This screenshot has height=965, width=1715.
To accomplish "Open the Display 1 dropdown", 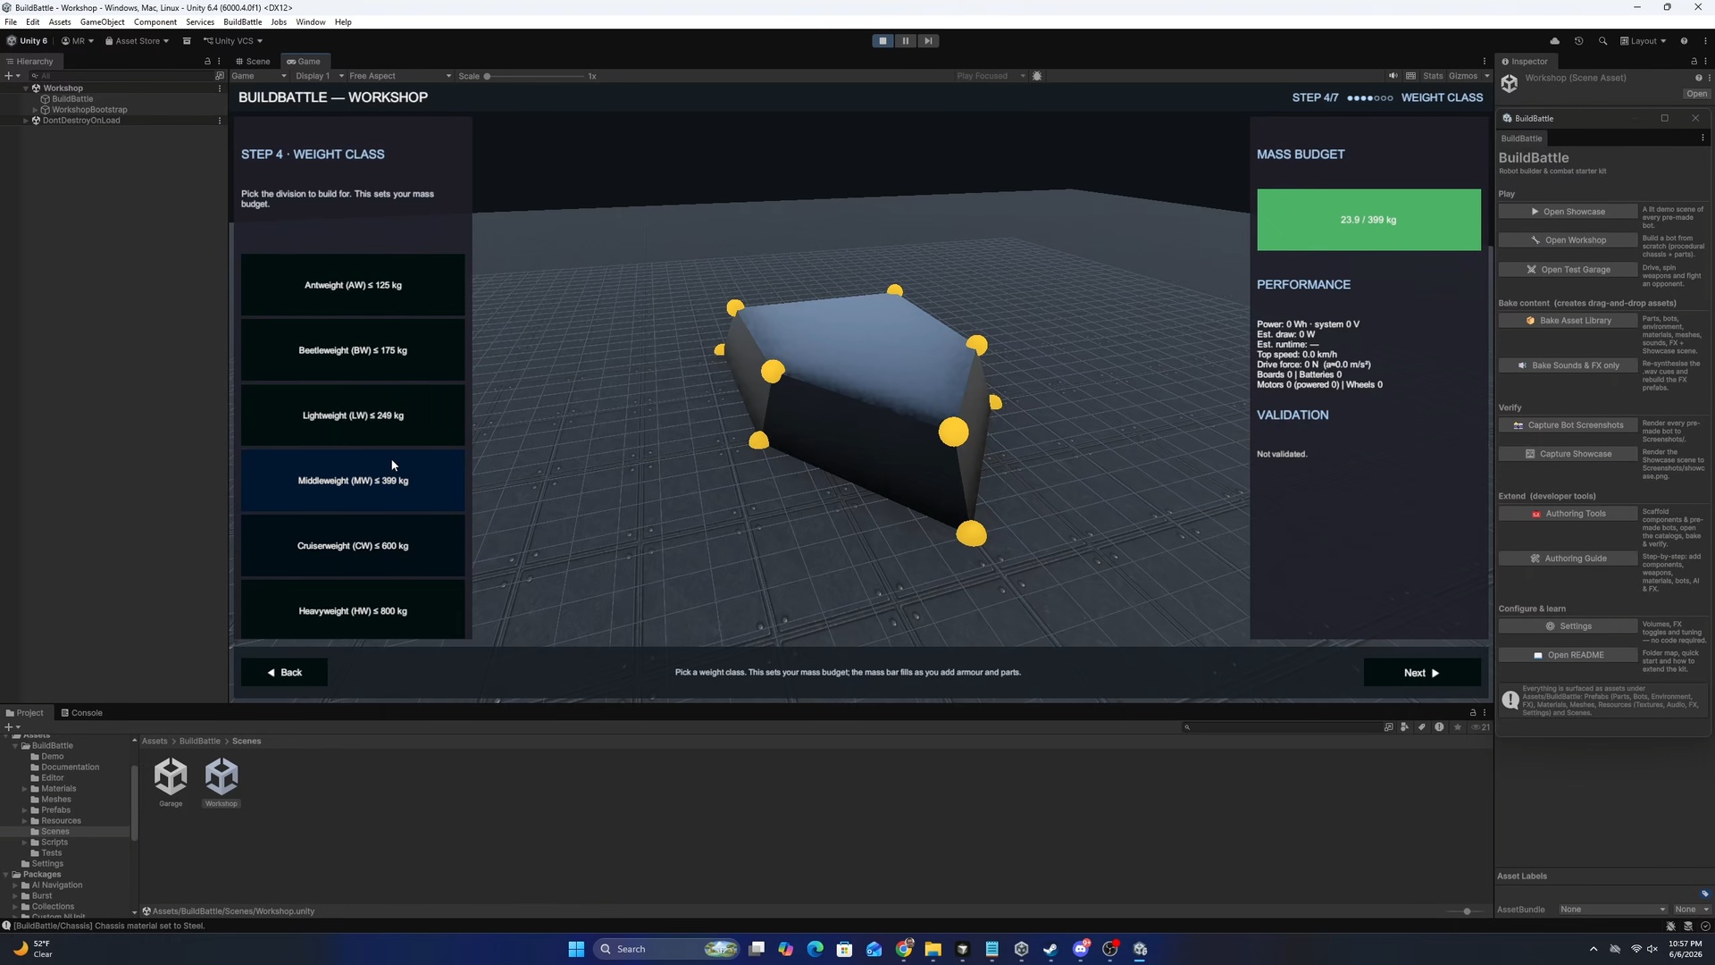I will (x=319, y=76).
